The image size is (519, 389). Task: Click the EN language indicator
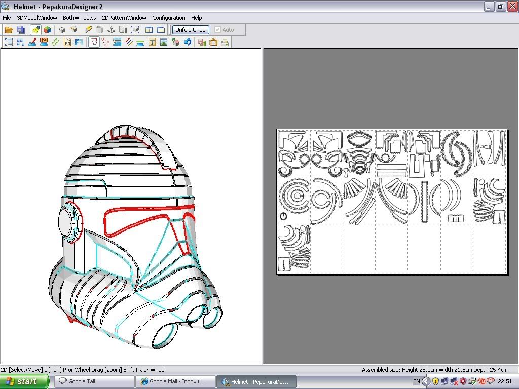click(417, 382)
